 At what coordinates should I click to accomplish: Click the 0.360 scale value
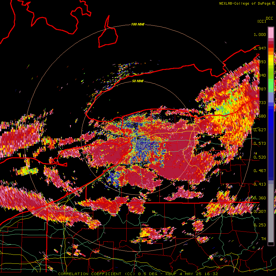pos(260,198)
